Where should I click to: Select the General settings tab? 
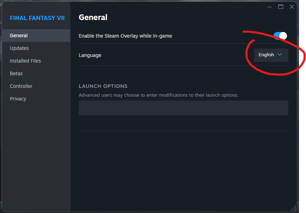[x=36, y=35]
